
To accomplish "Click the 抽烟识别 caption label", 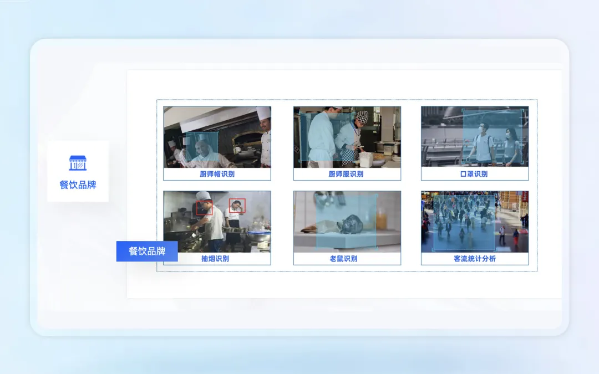I will coord(215,259).
